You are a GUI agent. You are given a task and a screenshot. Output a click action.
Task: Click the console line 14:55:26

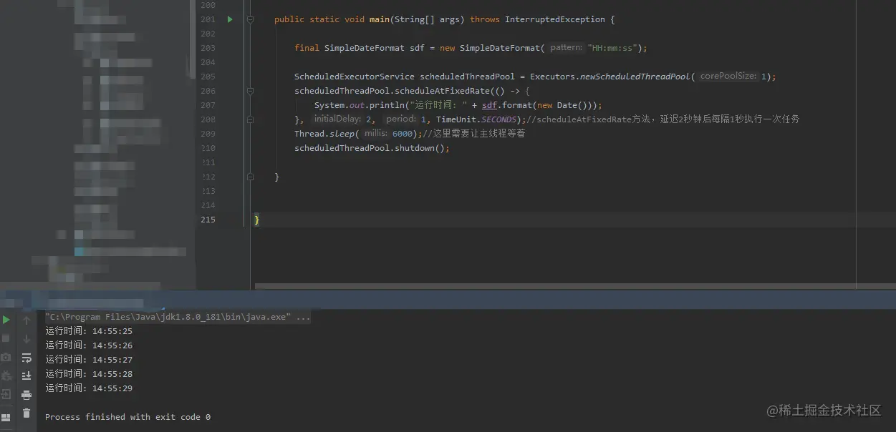point(89,345)
